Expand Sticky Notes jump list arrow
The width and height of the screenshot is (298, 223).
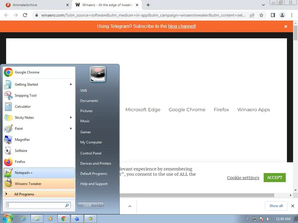[x=71, y=117]
